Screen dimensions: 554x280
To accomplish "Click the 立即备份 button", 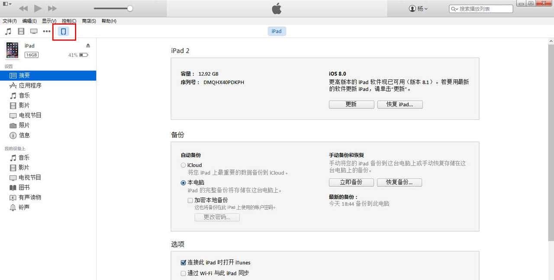I will coord(351,182).
